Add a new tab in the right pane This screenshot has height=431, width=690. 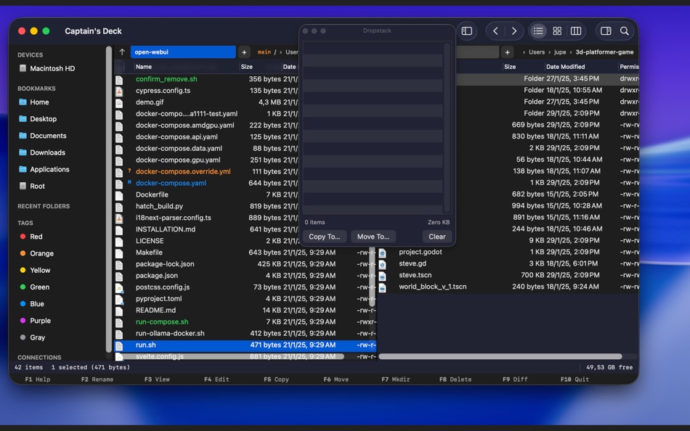(508, 52)
